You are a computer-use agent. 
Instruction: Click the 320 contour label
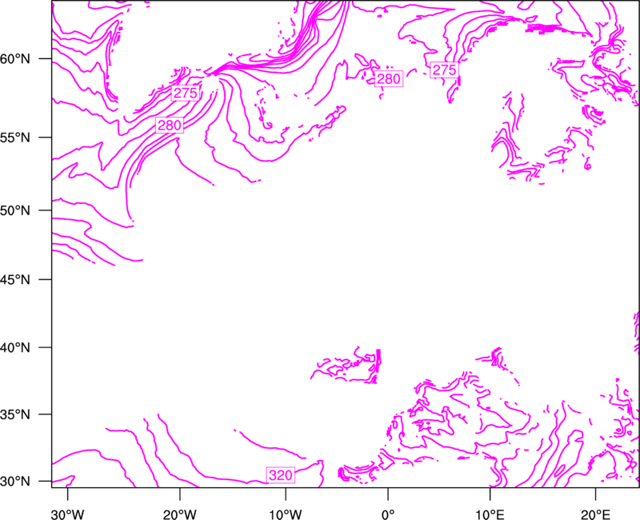281,475
